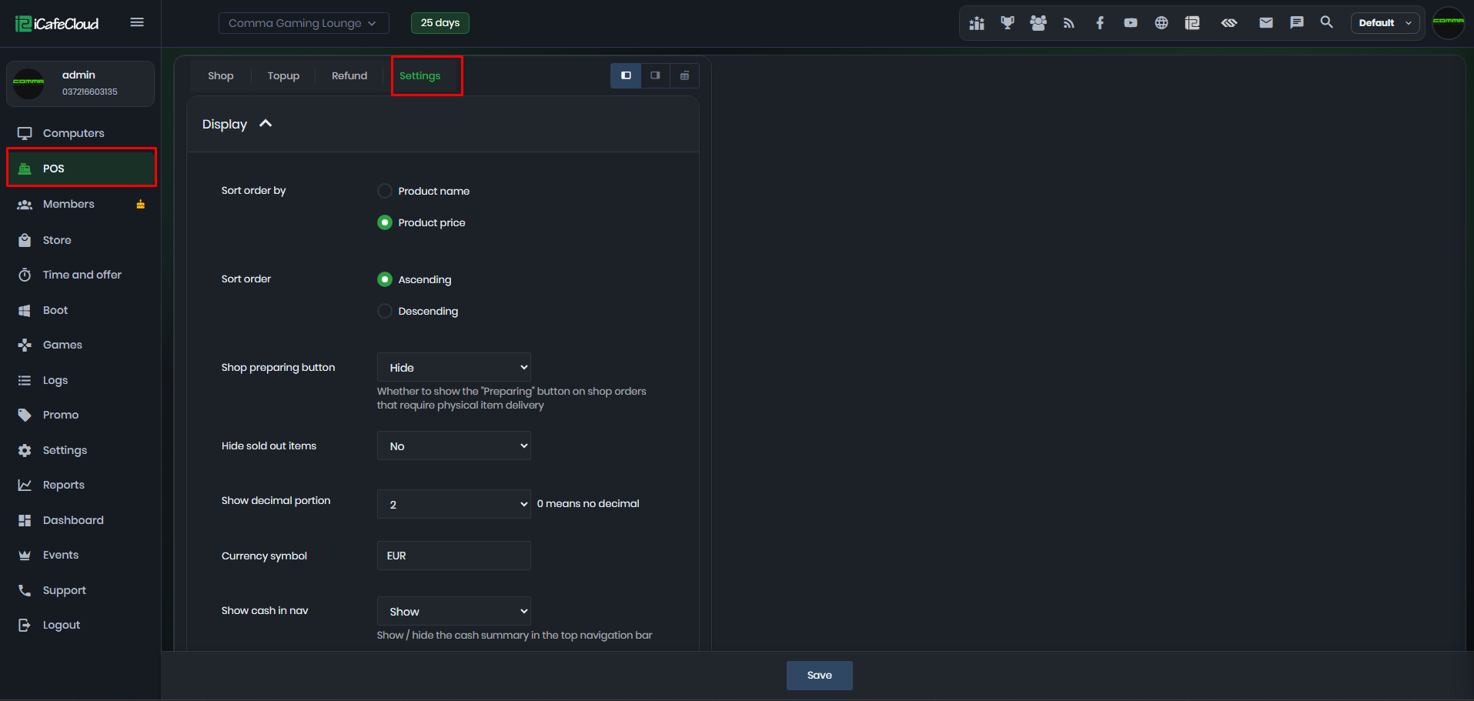Open sidebar Settings menu item

pyautogui.click(x=81, y=450)
